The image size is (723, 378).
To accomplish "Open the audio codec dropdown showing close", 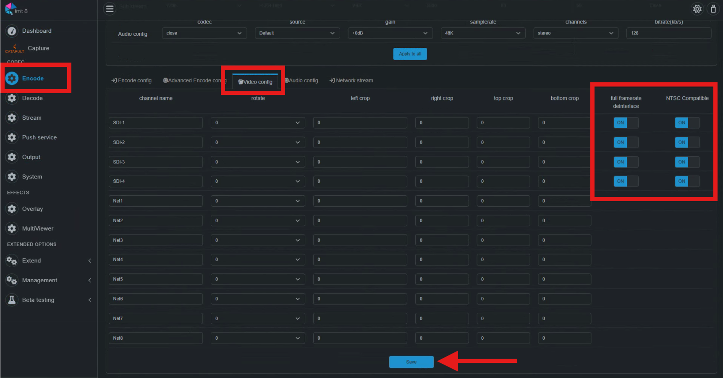I will [x=204, y=33].
